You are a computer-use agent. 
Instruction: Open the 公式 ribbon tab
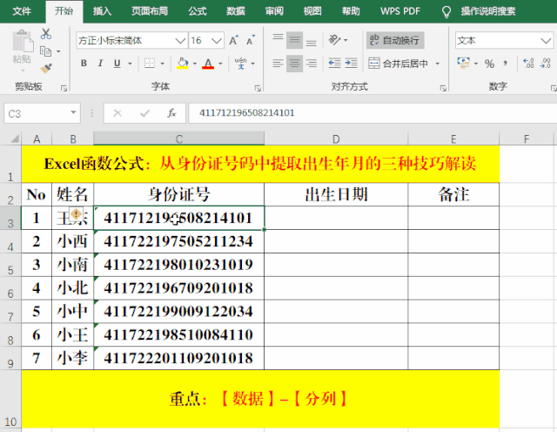[x=198, y=11]
